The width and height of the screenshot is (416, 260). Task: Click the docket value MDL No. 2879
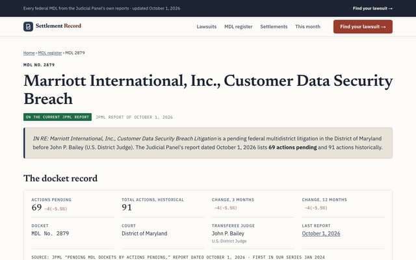[x=50, y=233]
